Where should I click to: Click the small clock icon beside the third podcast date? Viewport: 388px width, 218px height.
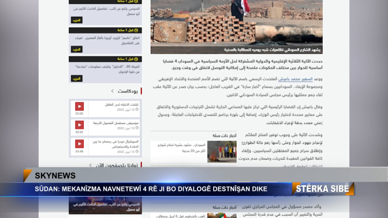pyautogui.click(x=137, y=152)
